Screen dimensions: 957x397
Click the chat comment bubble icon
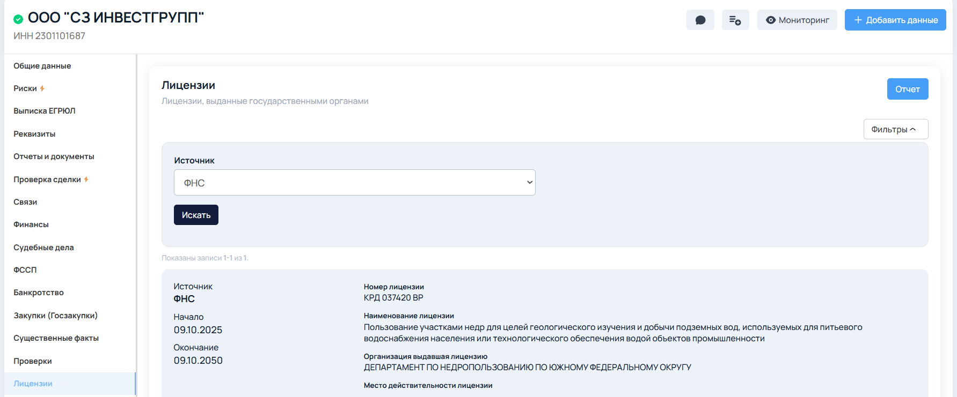[x=700, y=20]
